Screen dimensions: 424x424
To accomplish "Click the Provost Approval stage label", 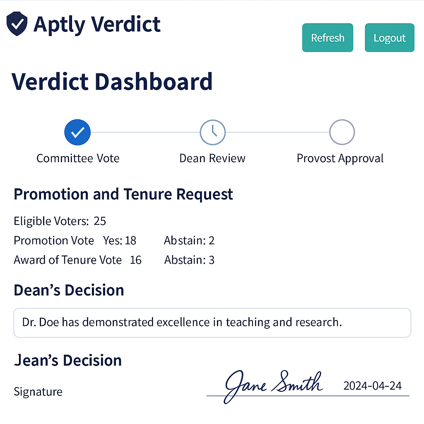I will (x=340, y=158).
